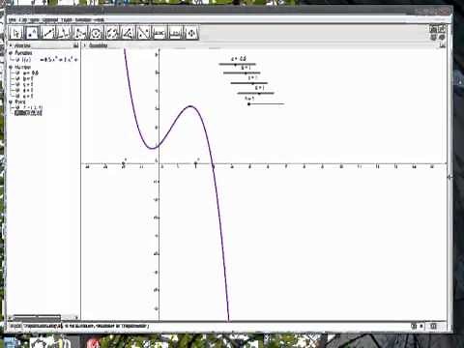Click the point on x-axis near 2
This screenshot has height=348, width=464.
(x=195, y=163)
